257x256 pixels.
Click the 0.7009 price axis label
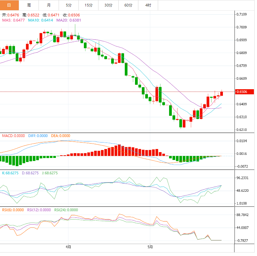click(242, 27)
